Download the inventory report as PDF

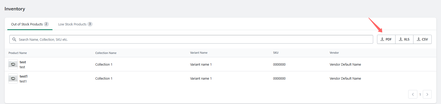coord(386,39)
